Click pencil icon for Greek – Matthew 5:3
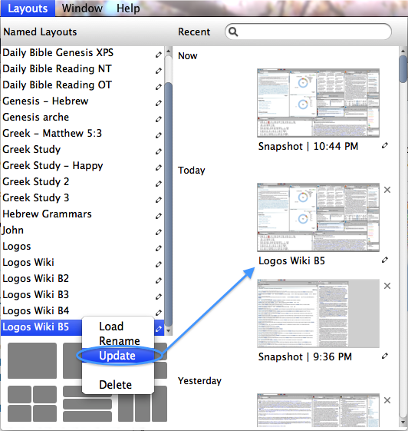Viewport: 408px width, 431px height. coord(158,135)
